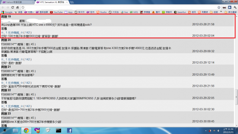Close the Yahoo!奇摩拍賣 tab
238x134 pixels.
click(33, 2)
